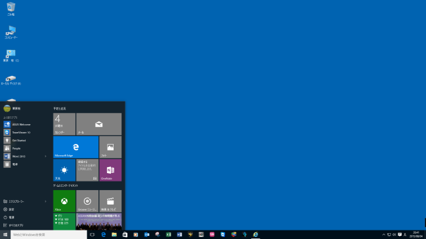Open the Windows Store taskbar icon
The width and height of the screenshot is (426, 239).
(x=125, y=234)
